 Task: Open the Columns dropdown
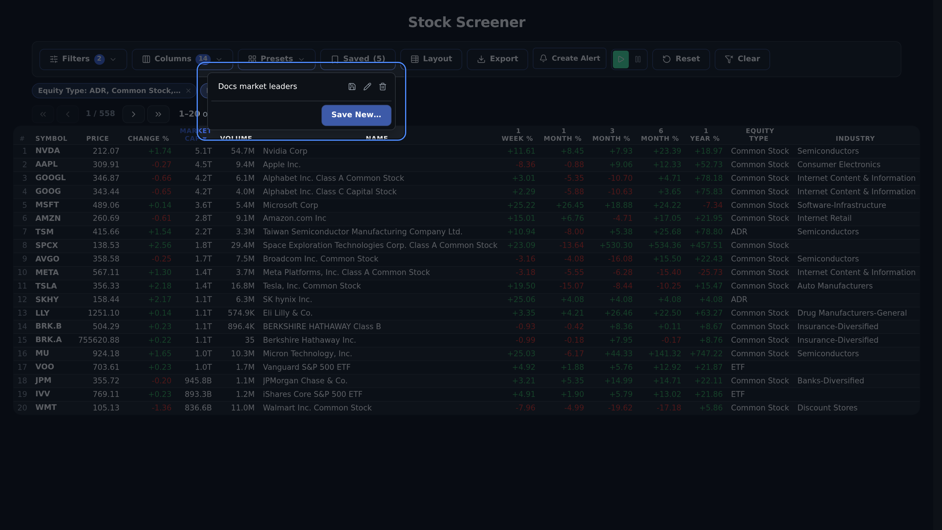(x=182, y=59)
